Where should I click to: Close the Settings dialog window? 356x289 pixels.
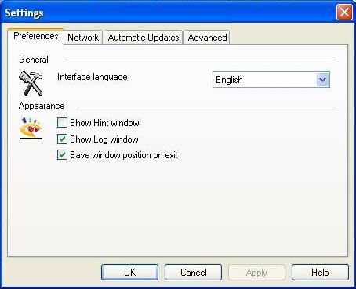click(x=344, y=13)
